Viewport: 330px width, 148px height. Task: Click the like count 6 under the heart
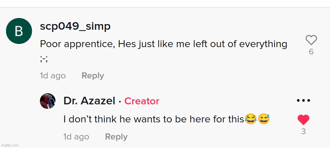click(311, 52)
